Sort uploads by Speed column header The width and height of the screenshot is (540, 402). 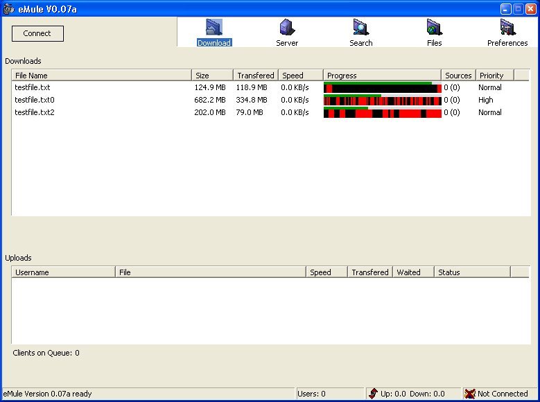(x=326, y=272)
